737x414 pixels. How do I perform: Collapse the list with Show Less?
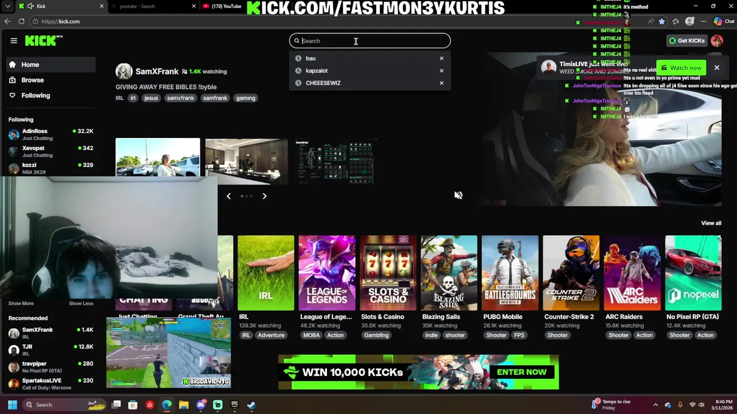coord(81,304)
